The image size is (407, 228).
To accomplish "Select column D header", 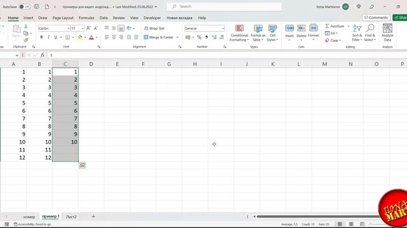I will (91, 64).
